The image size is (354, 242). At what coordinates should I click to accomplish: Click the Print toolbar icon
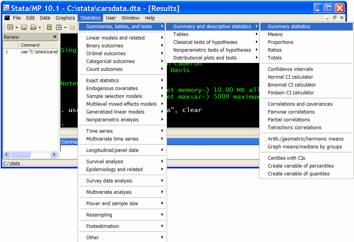coord(33,27)
